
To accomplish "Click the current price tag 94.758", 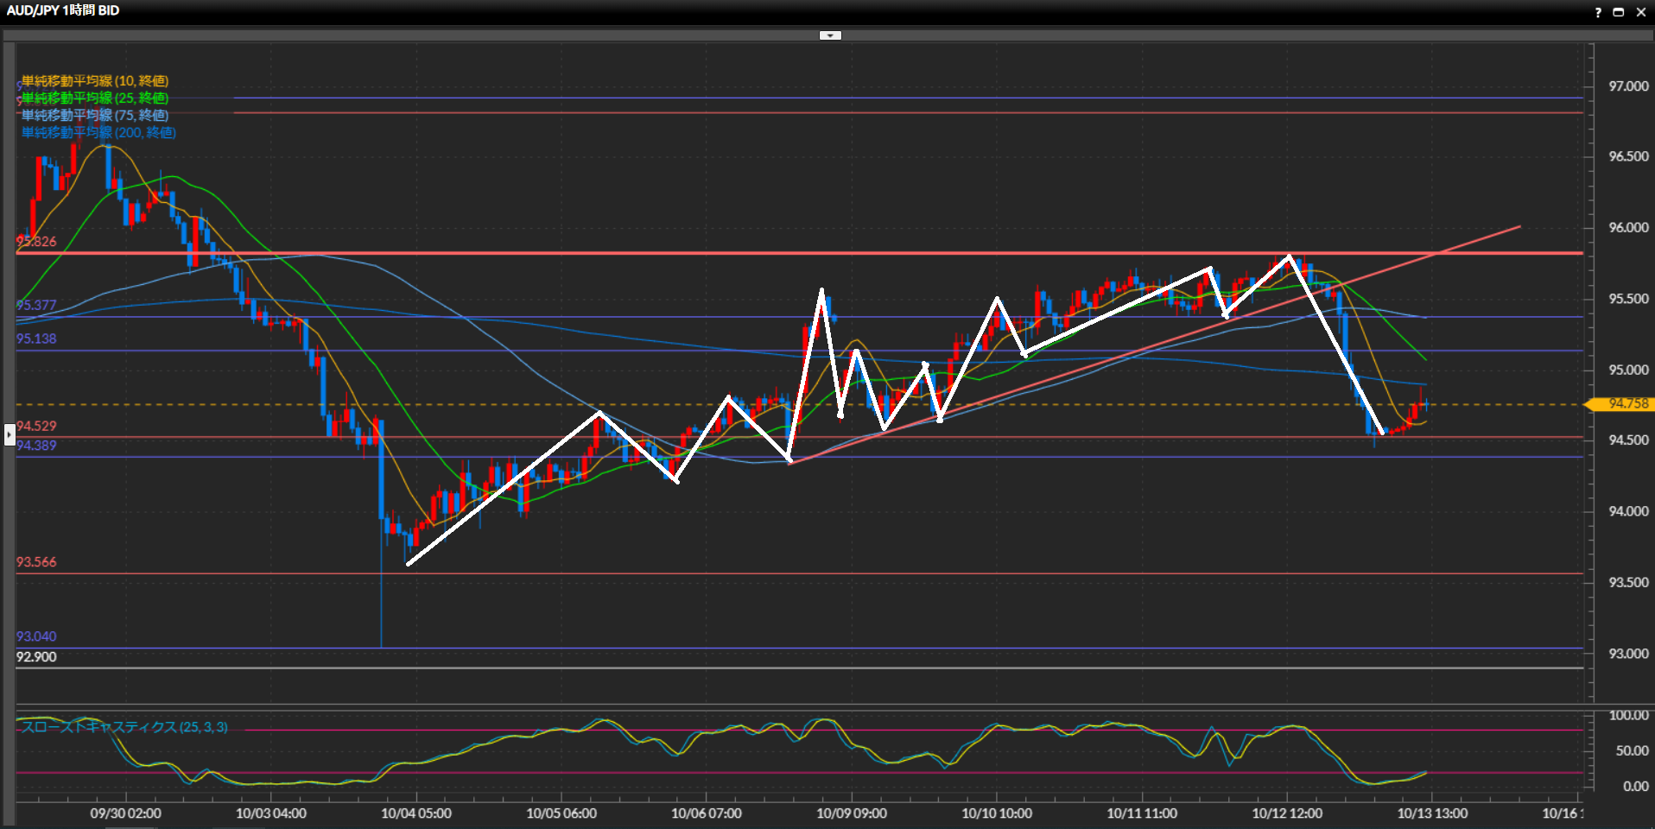I will [1626, 404].
